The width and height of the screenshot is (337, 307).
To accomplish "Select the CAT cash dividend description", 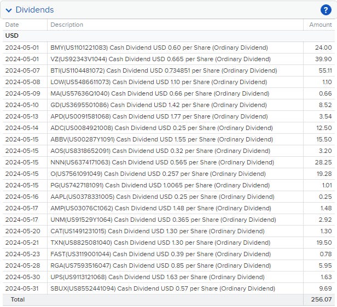I will [158, 231].
